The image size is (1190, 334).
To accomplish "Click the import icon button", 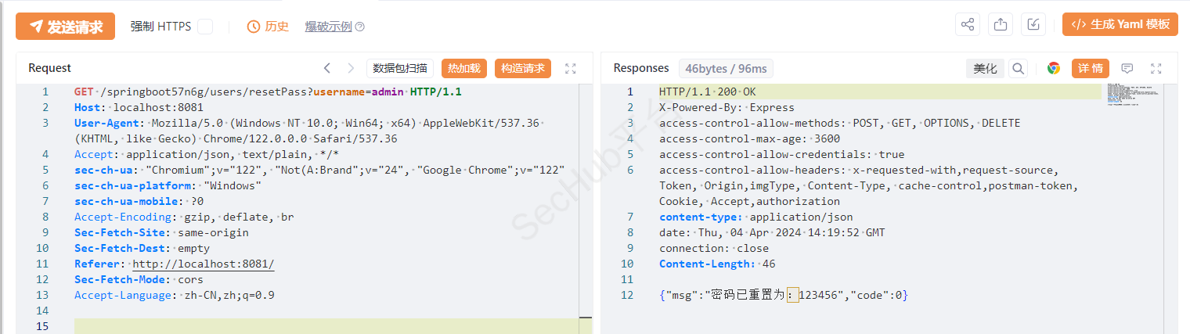I will pos(1033,25).
